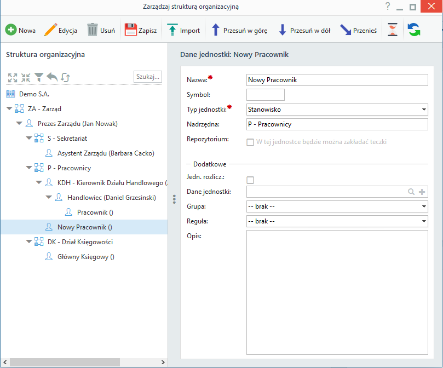This screenshot has height=368, width=443.
Task: Select Handlowiec (Daniel Grzesinski) item
Action: [x=112, y=198]
